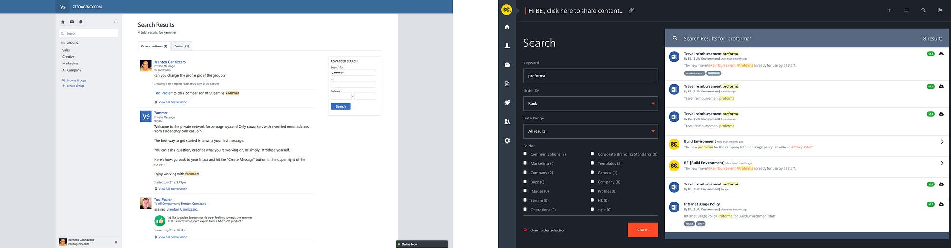The height and width of the screenshot is (248, 951).
Task: Check the Communications (2) folder
Action: 525,154
